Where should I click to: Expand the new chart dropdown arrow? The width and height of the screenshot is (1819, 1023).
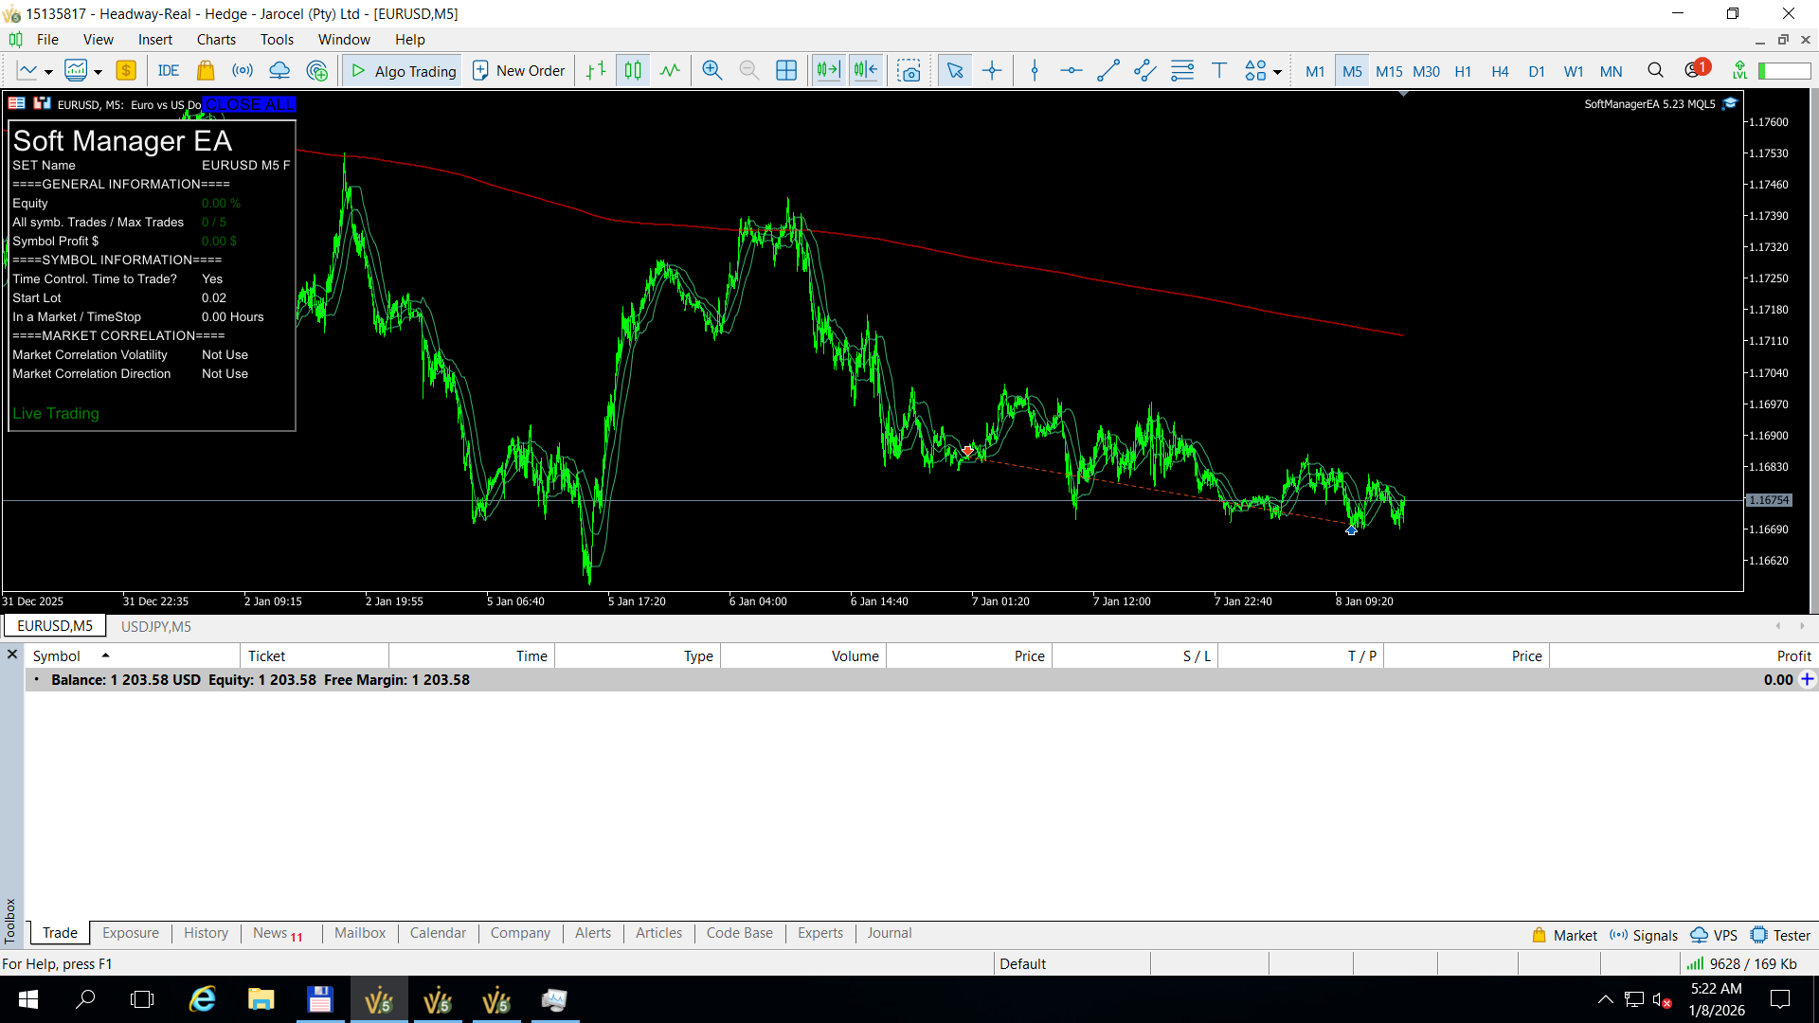click(48, 72)
